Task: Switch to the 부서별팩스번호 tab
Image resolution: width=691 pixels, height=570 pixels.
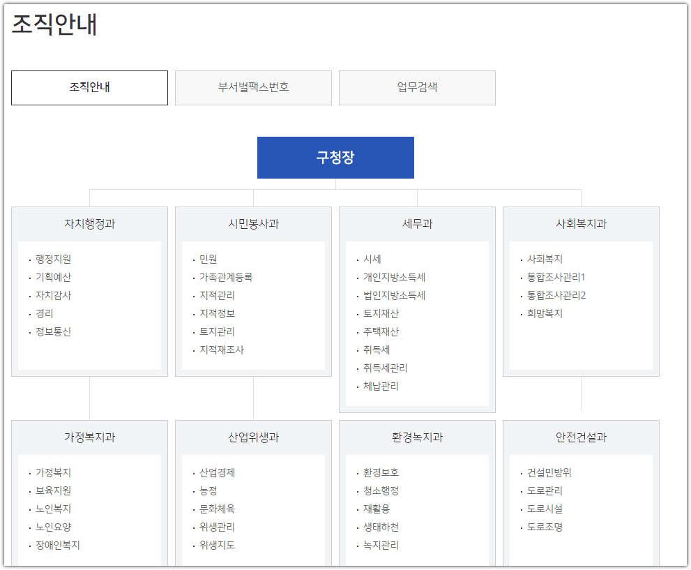Action: coord(253,87)
